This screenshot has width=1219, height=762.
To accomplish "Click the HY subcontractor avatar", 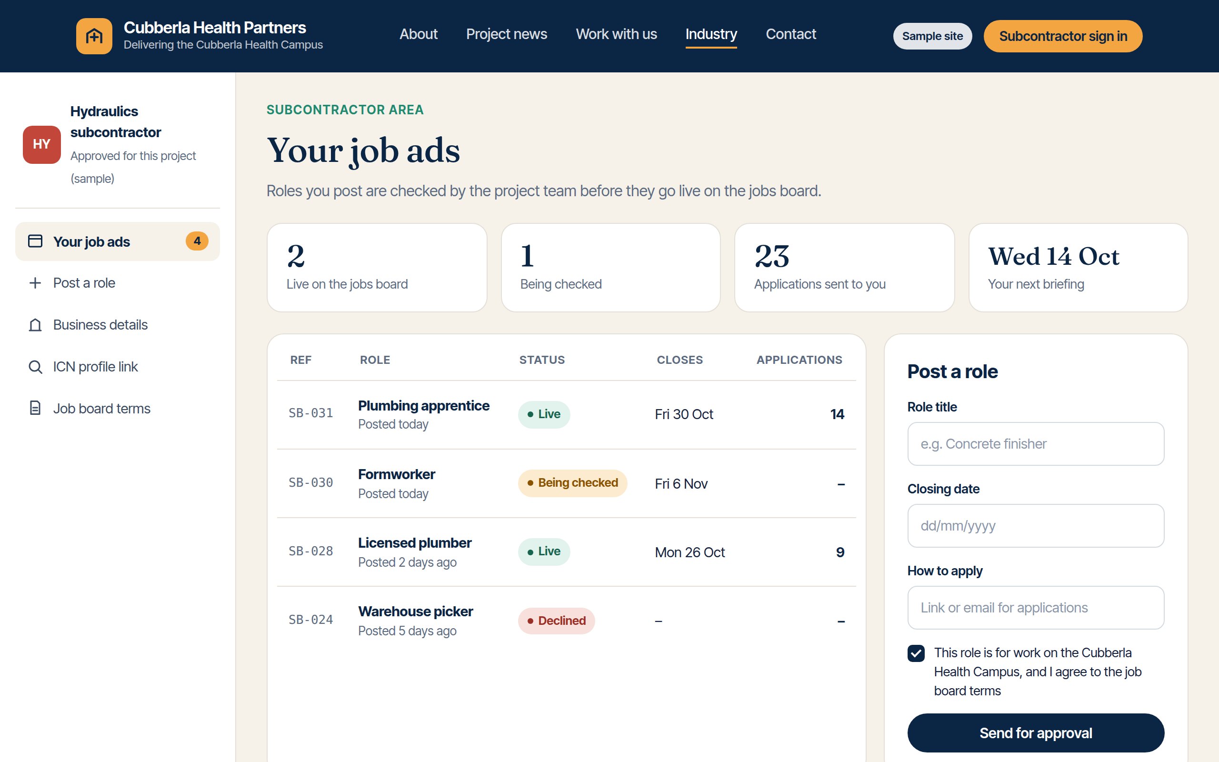I will pos(42,145).
